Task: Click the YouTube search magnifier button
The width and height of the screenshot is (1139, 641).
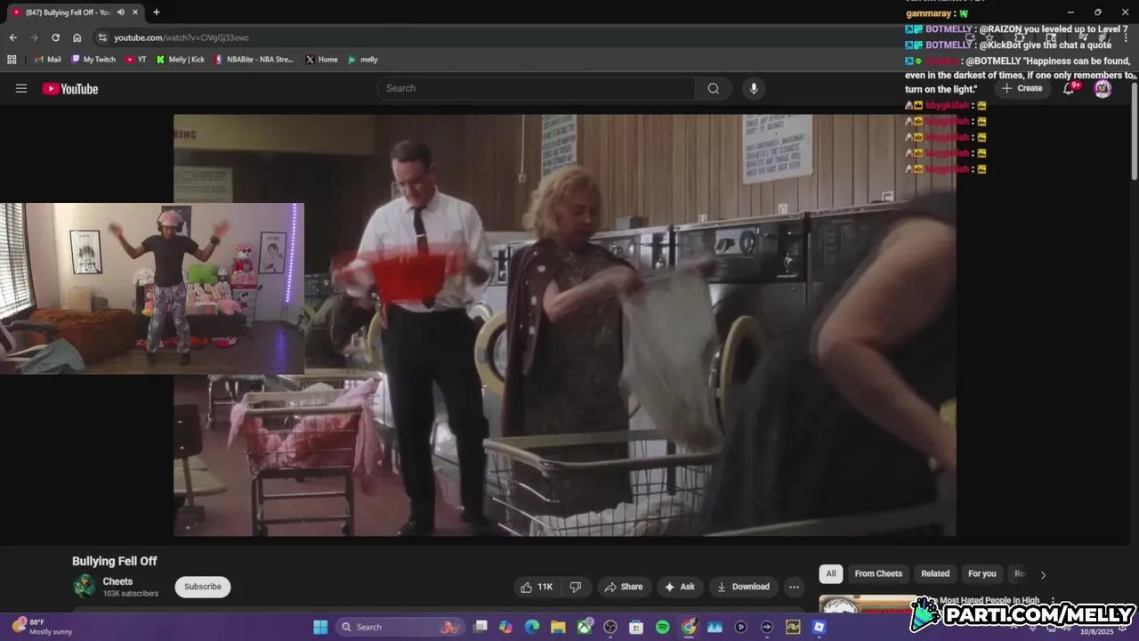Action: [x=714, y=88]
